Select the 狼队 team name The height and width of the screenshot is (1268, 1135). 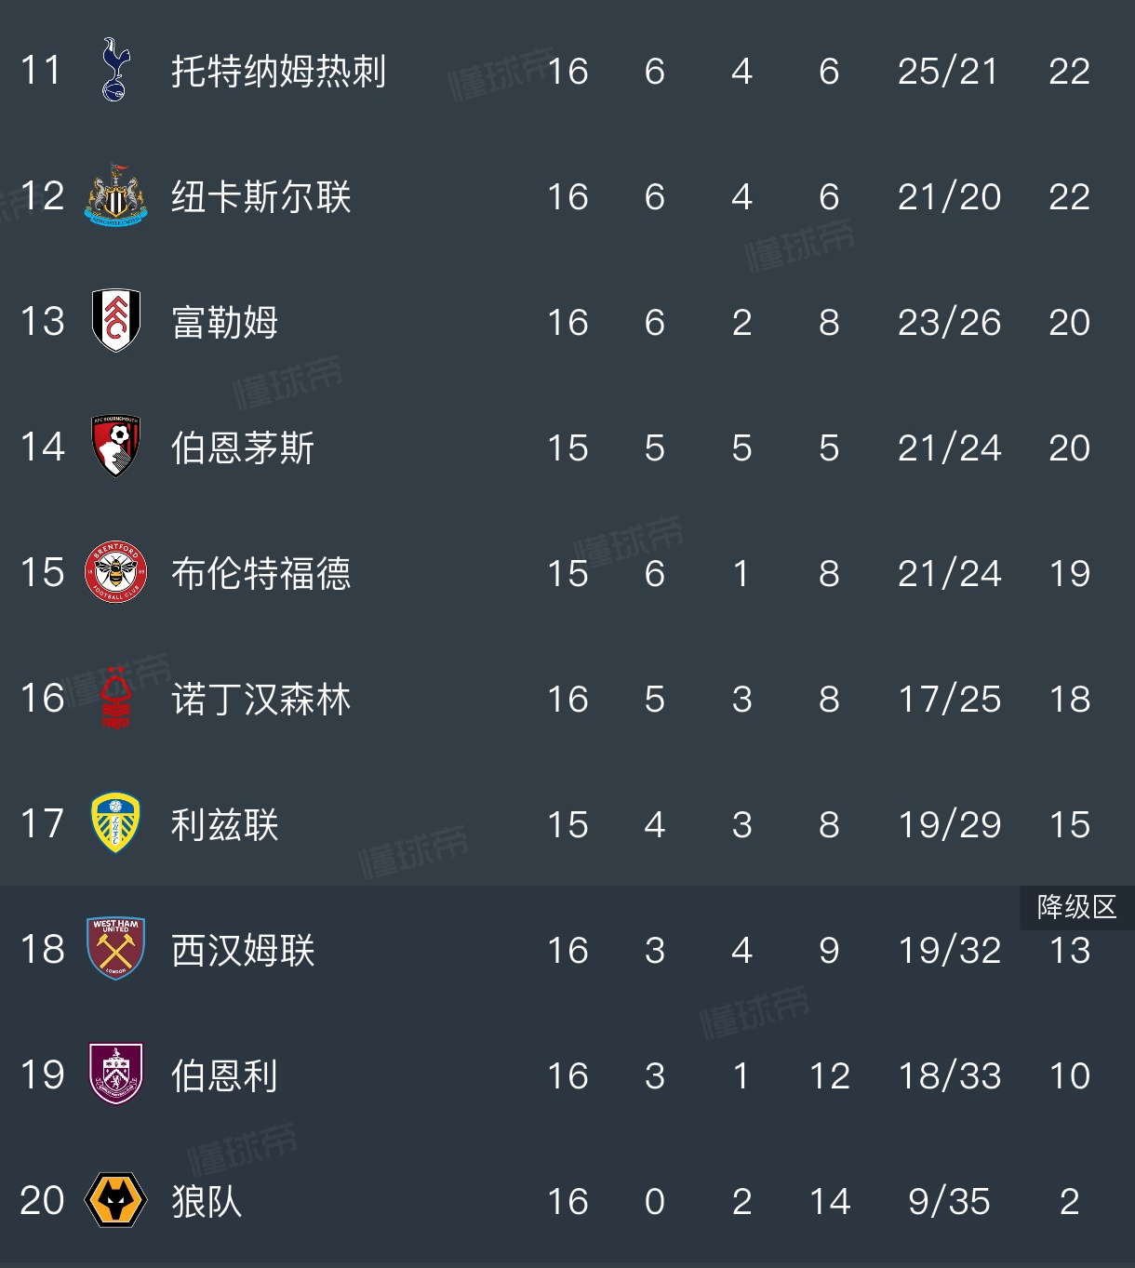point(207,1202)
